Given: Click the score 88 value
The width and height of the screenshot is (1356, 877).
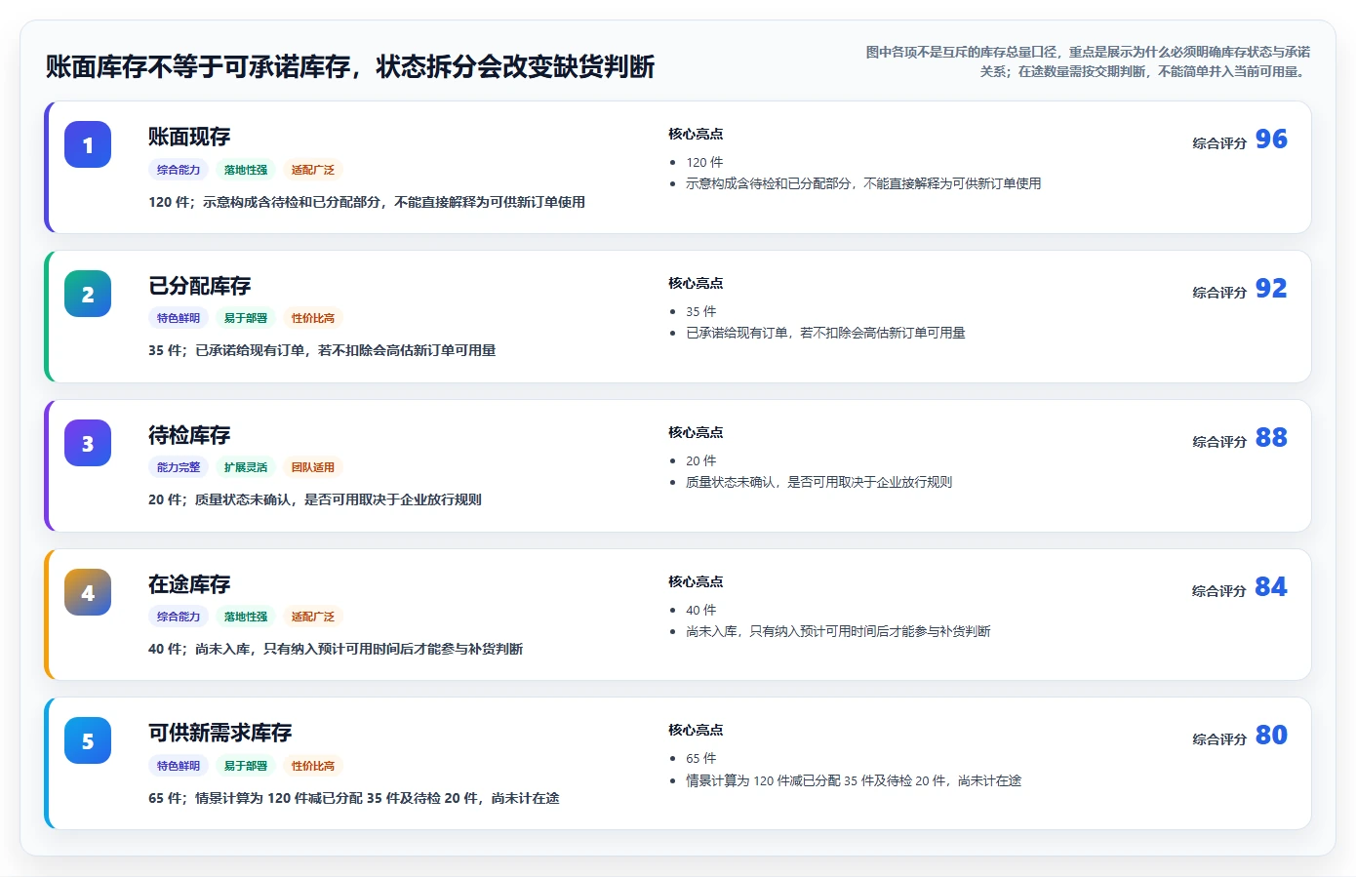Looking at the screenshot, I should (x=1271, y=438).
